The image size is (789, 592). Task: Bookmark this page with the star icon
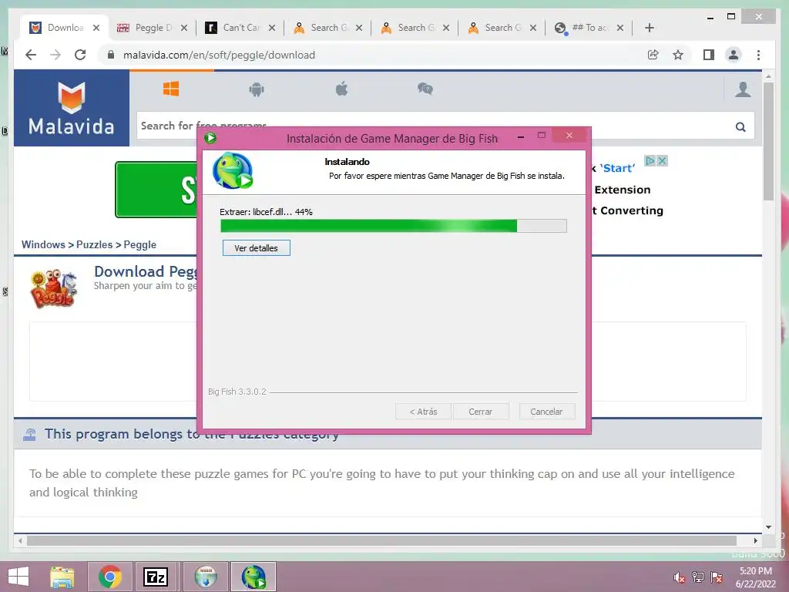678,55
